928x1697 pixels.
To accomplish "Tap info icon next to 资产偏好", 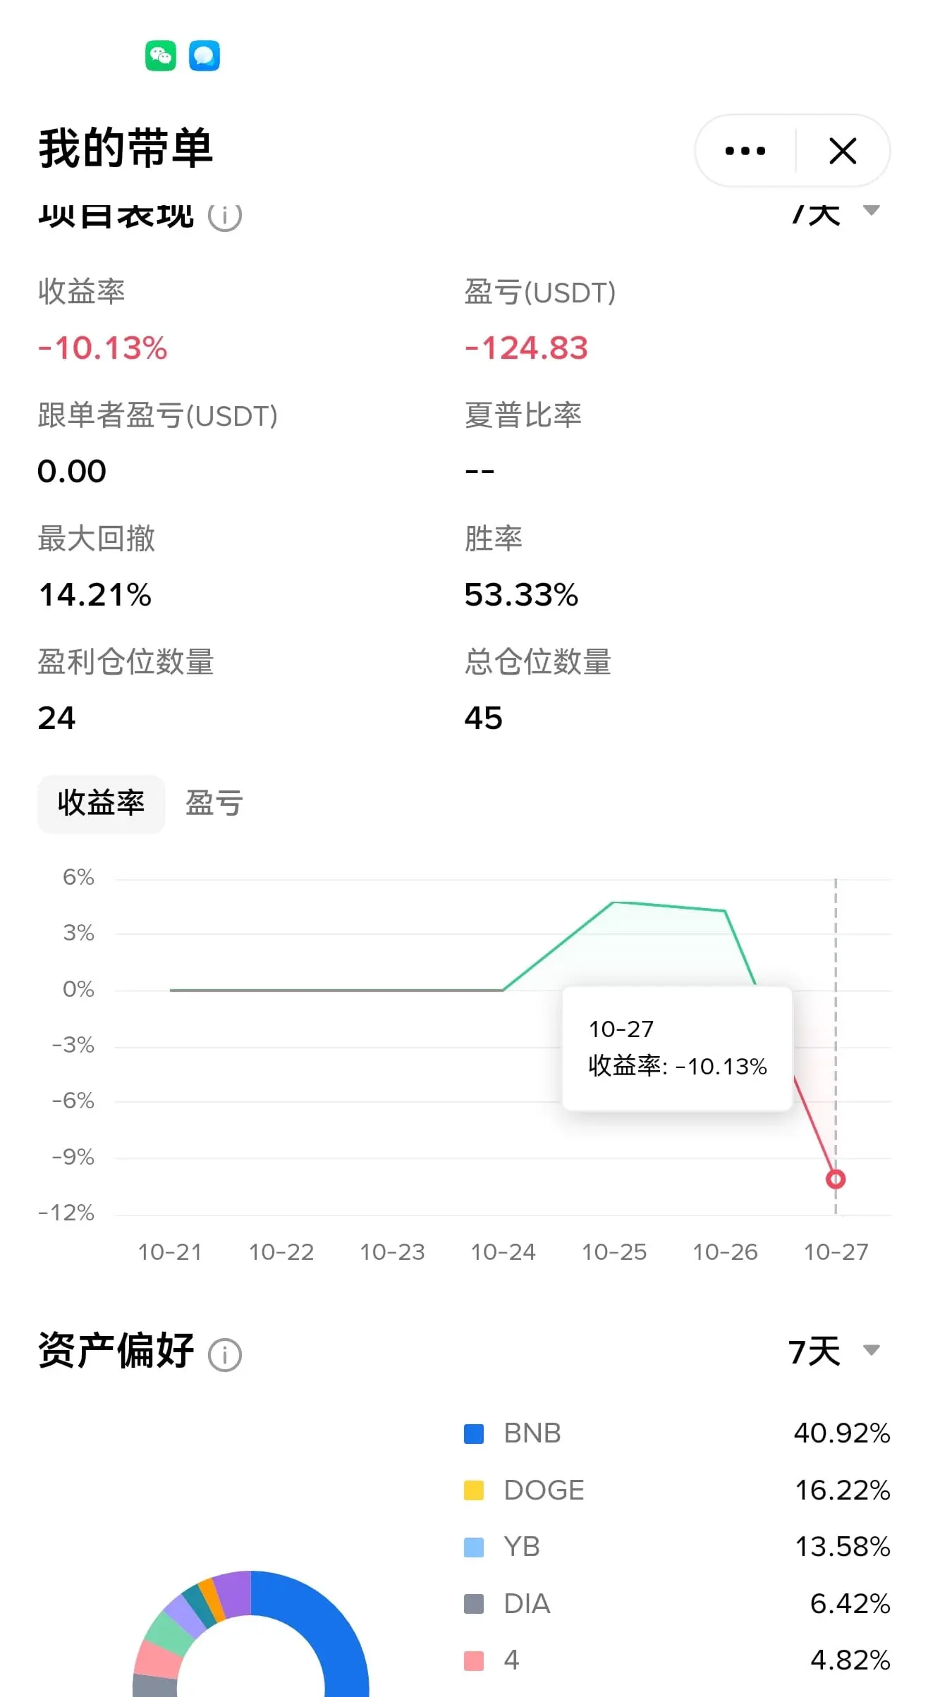I will pyautogui.click(x=225, y=1355).
